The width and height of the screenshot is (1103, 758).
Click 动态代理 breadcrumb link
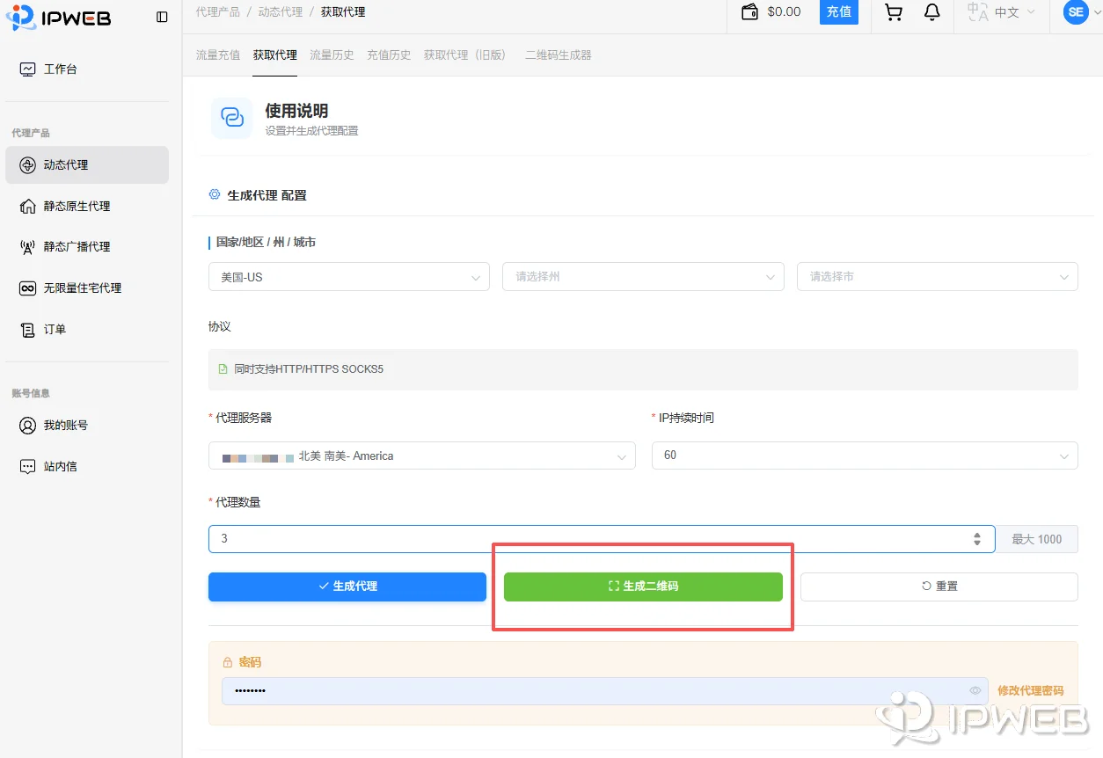pos(281,11)
